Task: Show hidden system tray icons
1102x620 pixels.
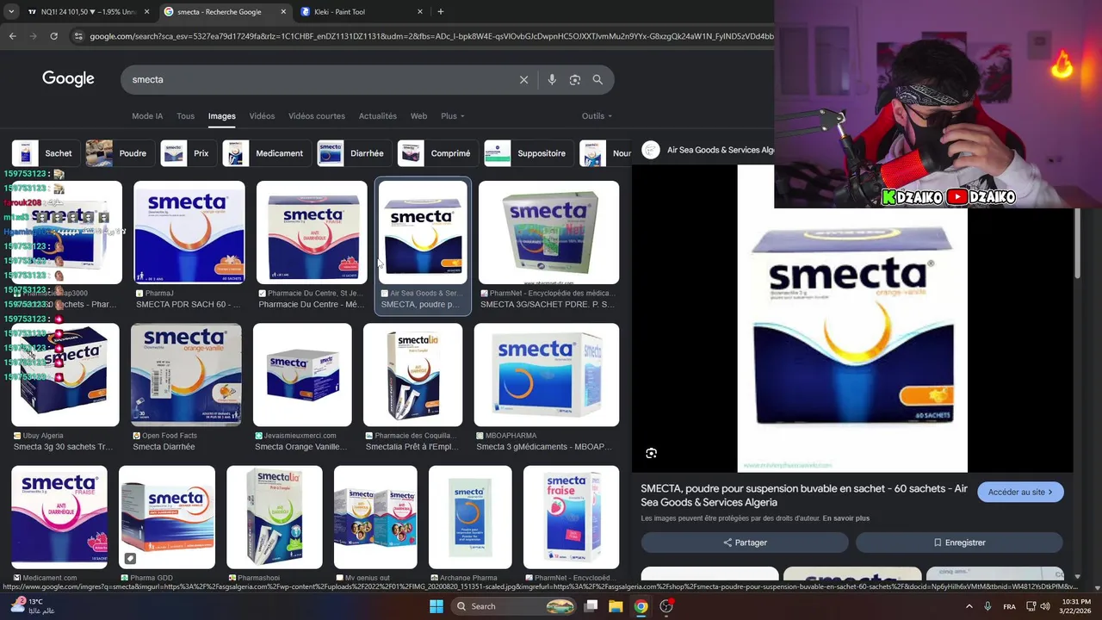Action: coord(969,606)
